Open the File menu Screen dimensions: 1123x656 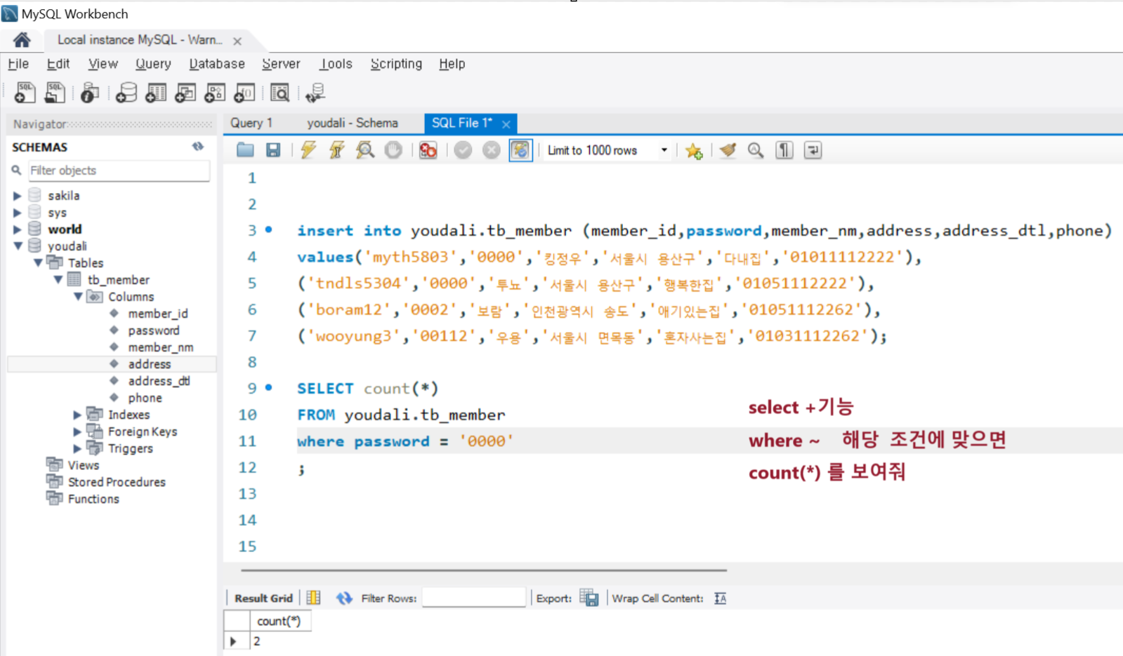[x=18, y=64]
